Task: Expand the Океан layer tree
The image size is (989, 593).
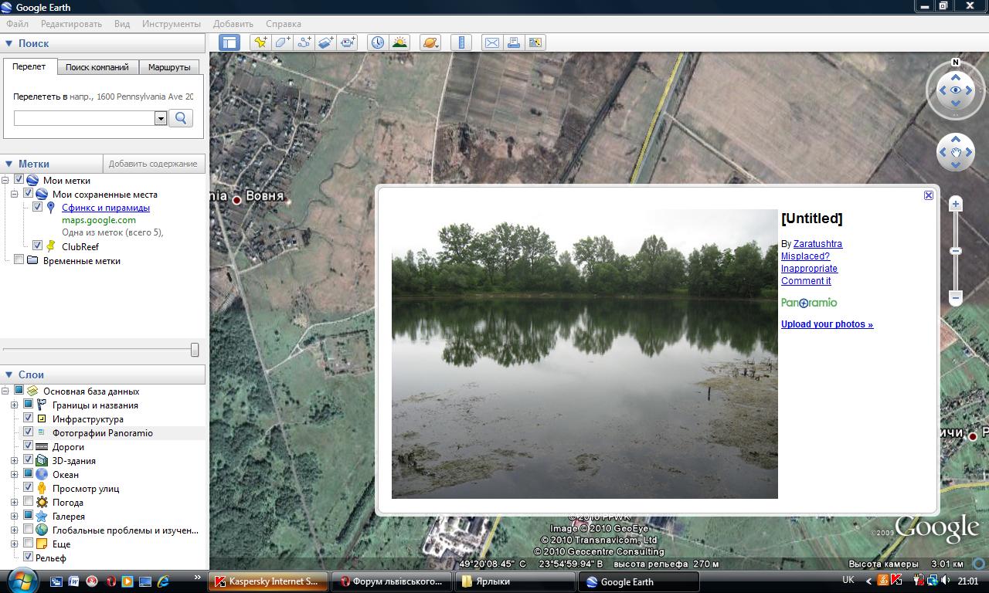Action: tap(14, 474)
